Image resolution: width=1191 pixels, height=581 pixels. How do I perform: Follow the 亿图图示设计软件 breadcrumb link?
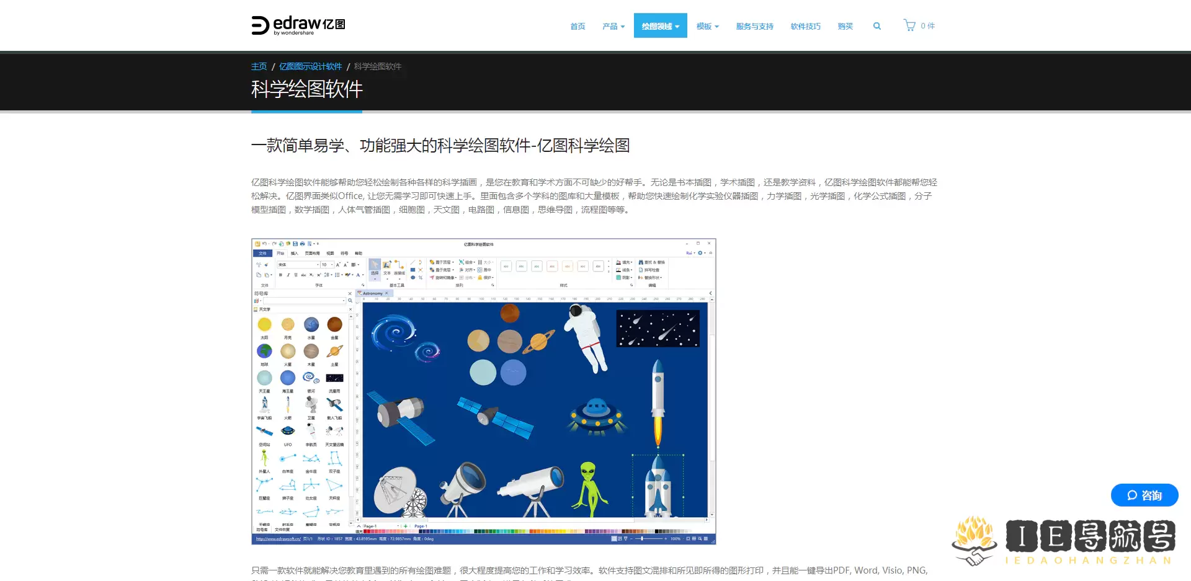click(310, 66)
